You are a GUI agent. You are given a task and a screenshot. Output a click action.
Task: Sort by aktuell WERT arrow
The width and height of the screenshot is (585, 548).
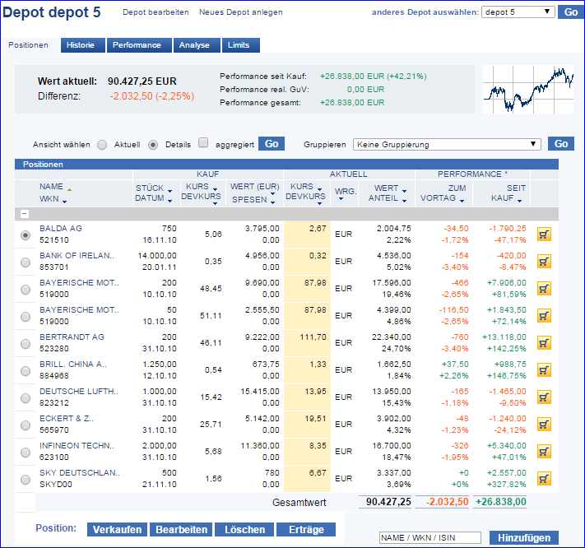[x=405, y=191]
